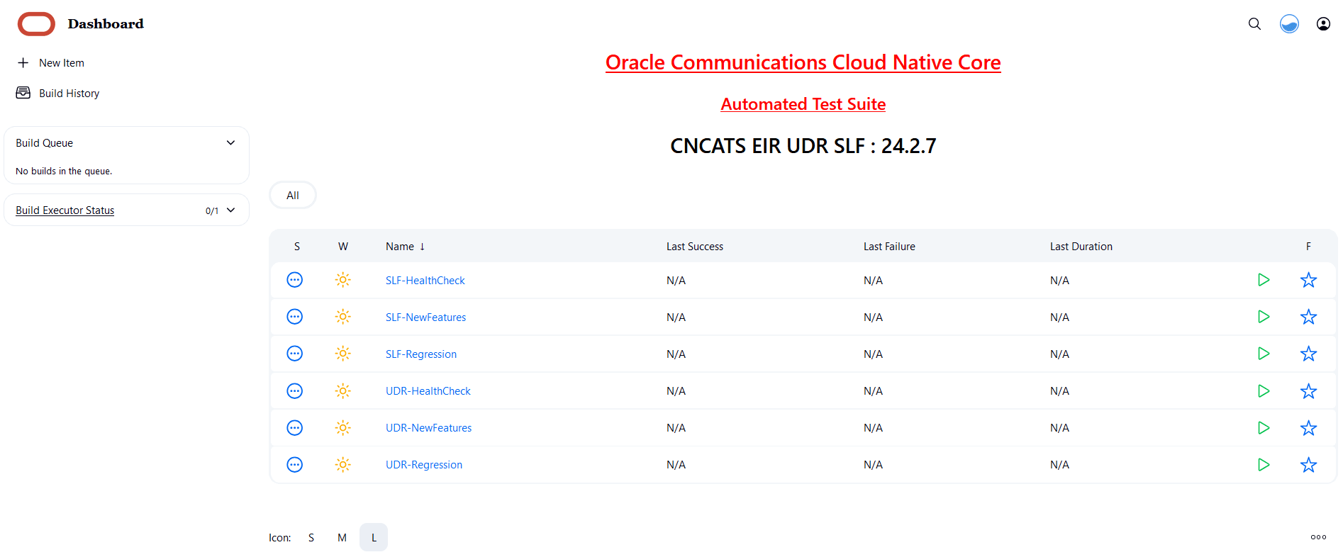Image resolution: width=1343 pixels, height=557 pixels.
Task: Click Automated Test Suite heading
Action: tap(803, 104)
